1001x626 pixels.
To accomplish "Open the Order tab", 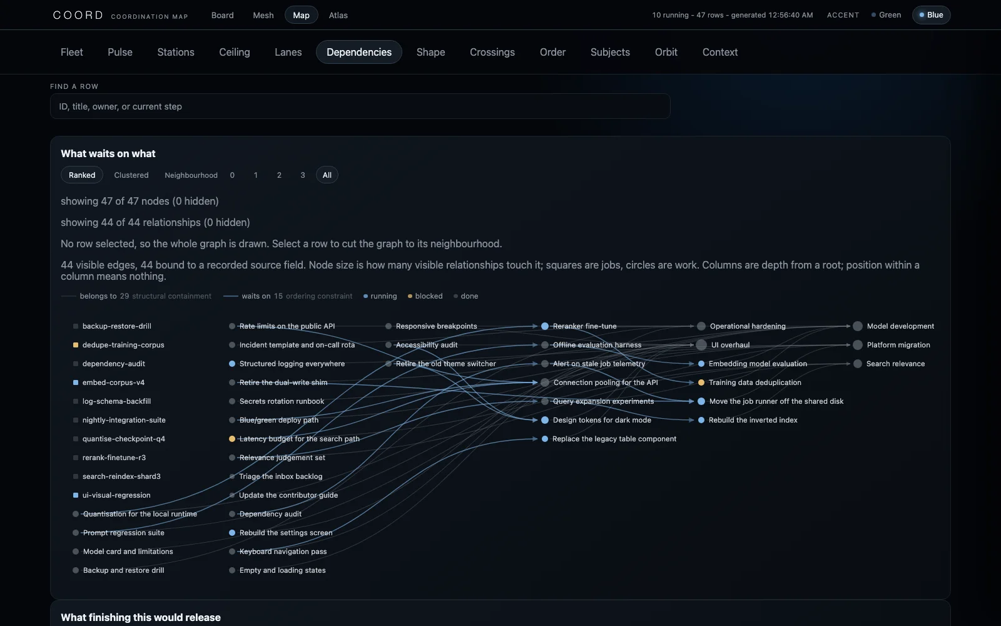I will [552, 52].
